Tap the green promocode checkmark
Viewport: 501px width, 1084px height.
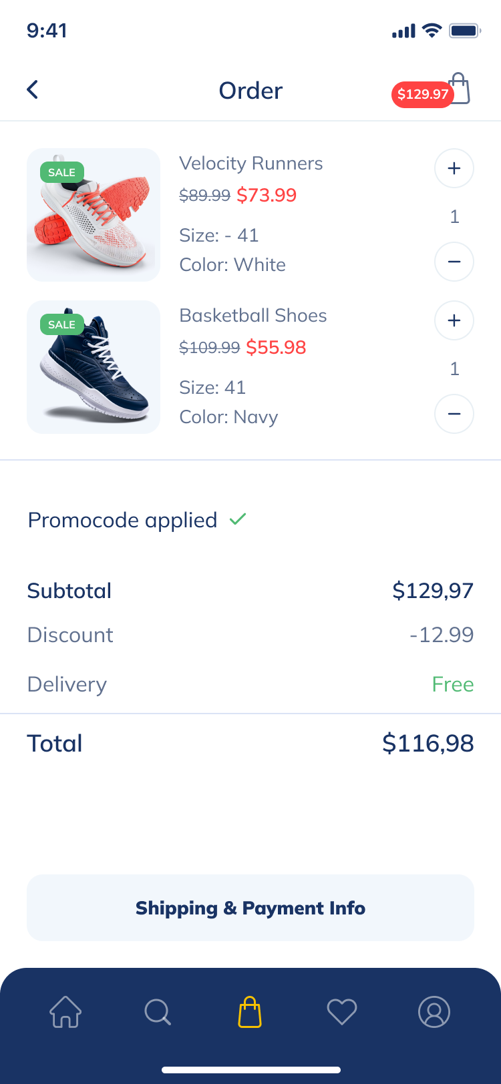[x=238, y=519]
